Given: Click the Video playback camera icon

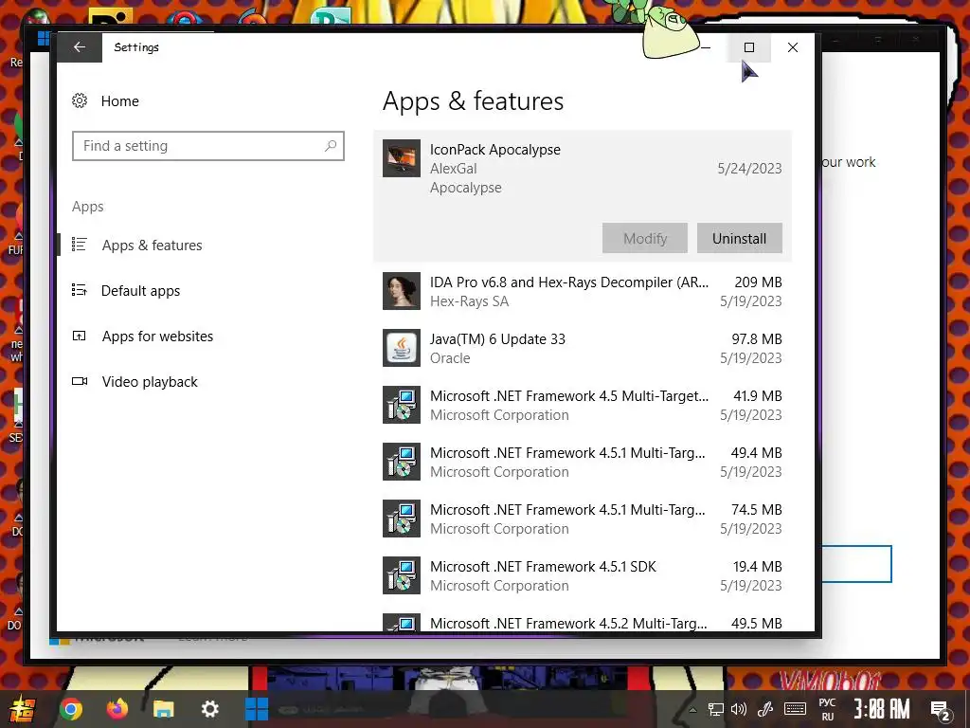Looking at the screenshot, I should coord(80,381).
